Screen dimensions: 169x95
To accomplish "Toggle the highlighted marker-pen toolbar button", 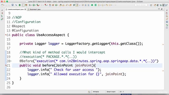I will click(77, 5).
